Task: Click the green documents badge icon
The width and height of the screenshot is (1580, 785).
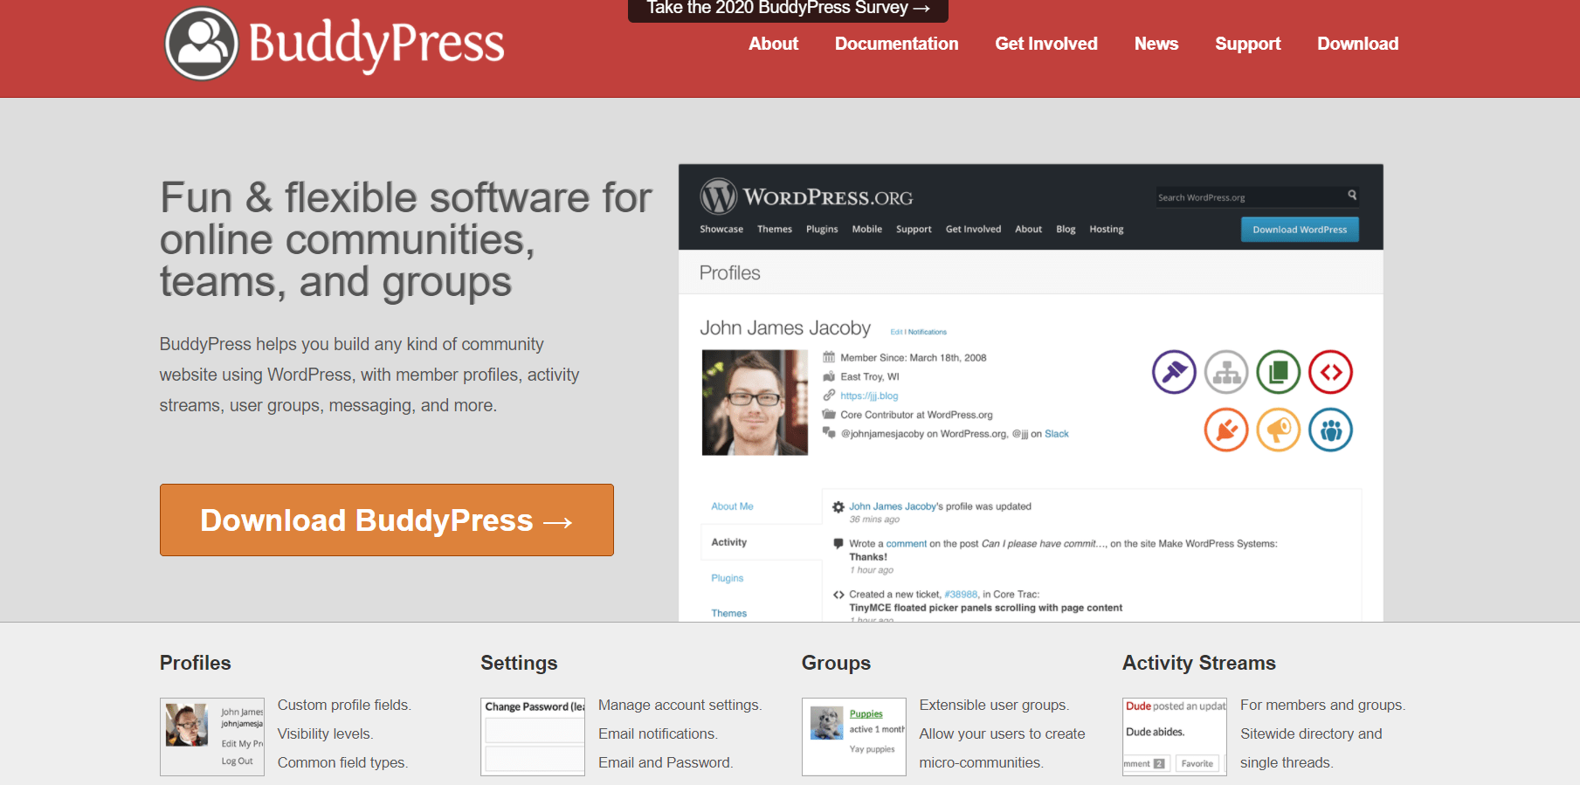Action: 1279,372
